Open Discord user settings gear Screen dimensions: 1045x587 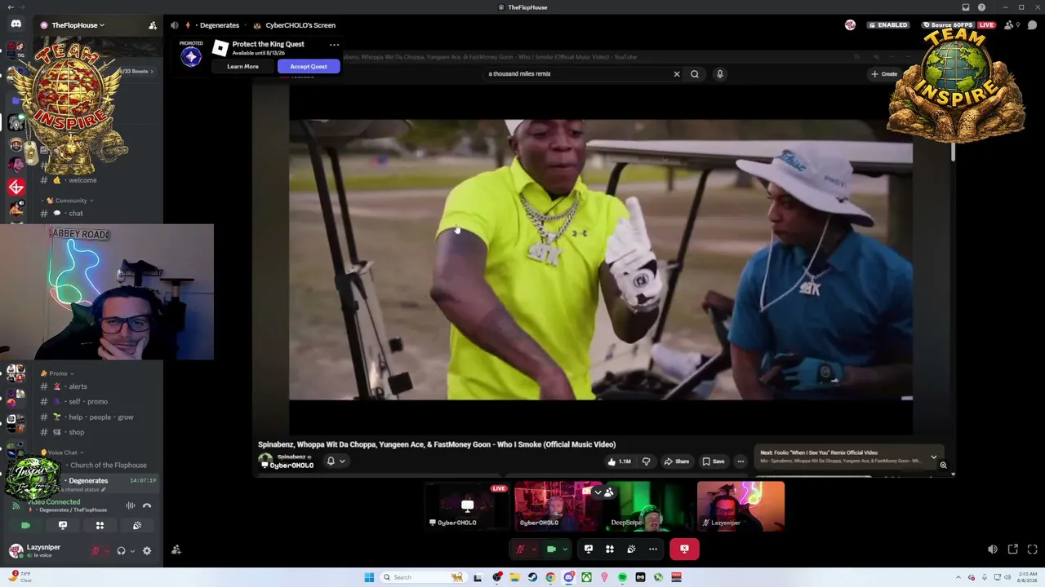pos(147,551)
